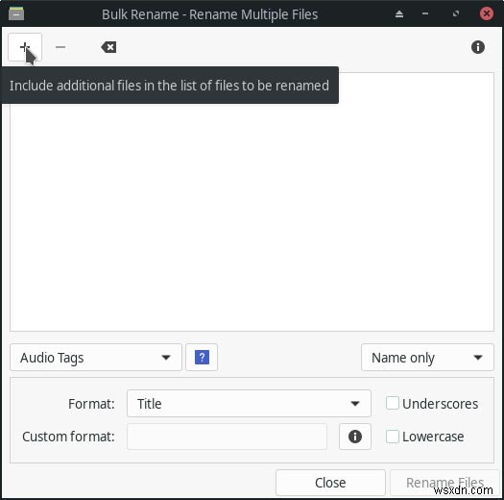Clear the file list with backspace icon
The width and height of the screenshot is (504, 500).
108,47
